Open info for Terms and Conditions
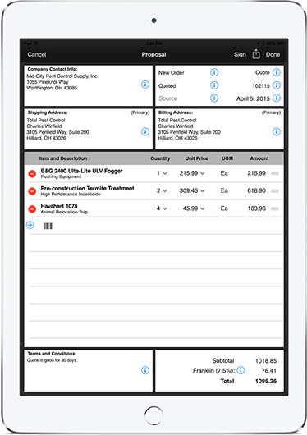 click(x=145, y=370)
